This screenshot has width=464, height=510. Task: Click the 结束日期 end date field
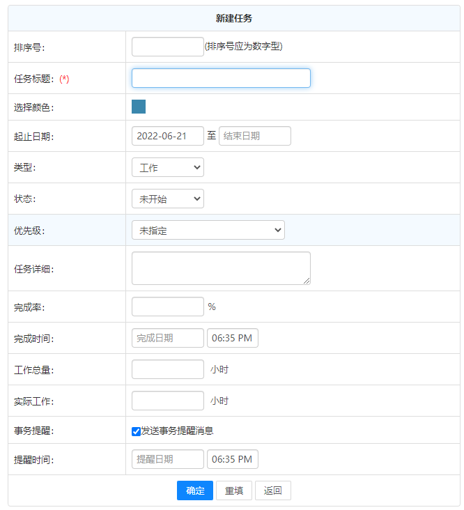(x=254, y=136)
